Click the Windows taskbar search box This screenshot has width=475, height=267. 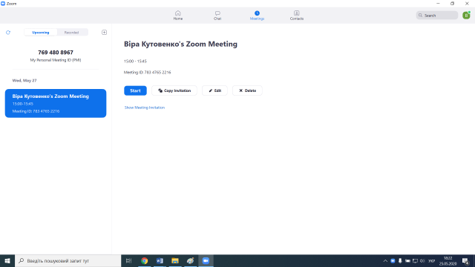68,260
